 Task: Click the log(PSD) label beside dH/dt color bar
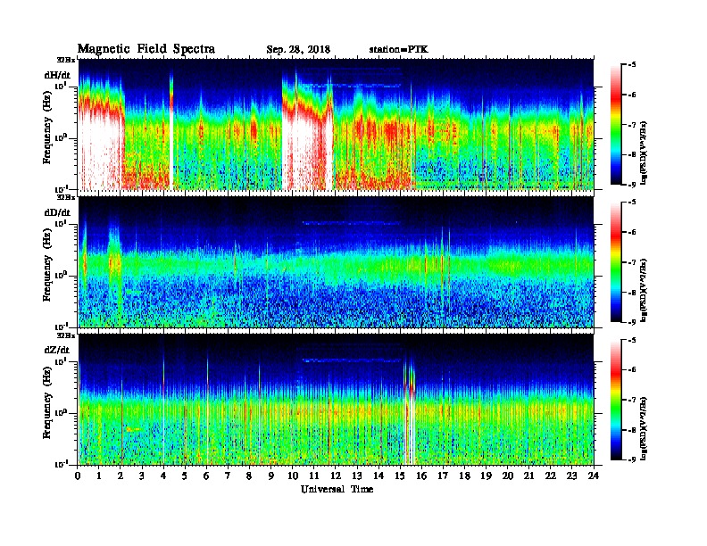coord(645,153)
